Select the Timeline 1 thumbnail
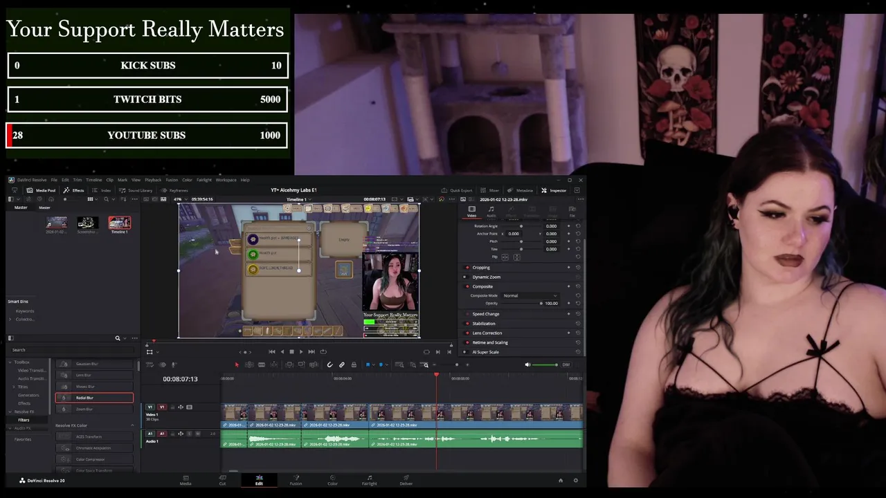Image resolution: width=886 pixels, height=498 pixels. tap(119, 223)
